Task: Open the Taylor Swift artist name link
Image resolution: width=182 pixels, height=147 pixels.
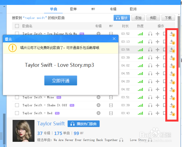Action: 51,124
